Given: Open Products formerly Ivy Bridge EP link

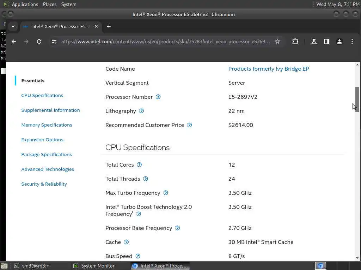Looking at the screenshot, I should coord(268,69).
